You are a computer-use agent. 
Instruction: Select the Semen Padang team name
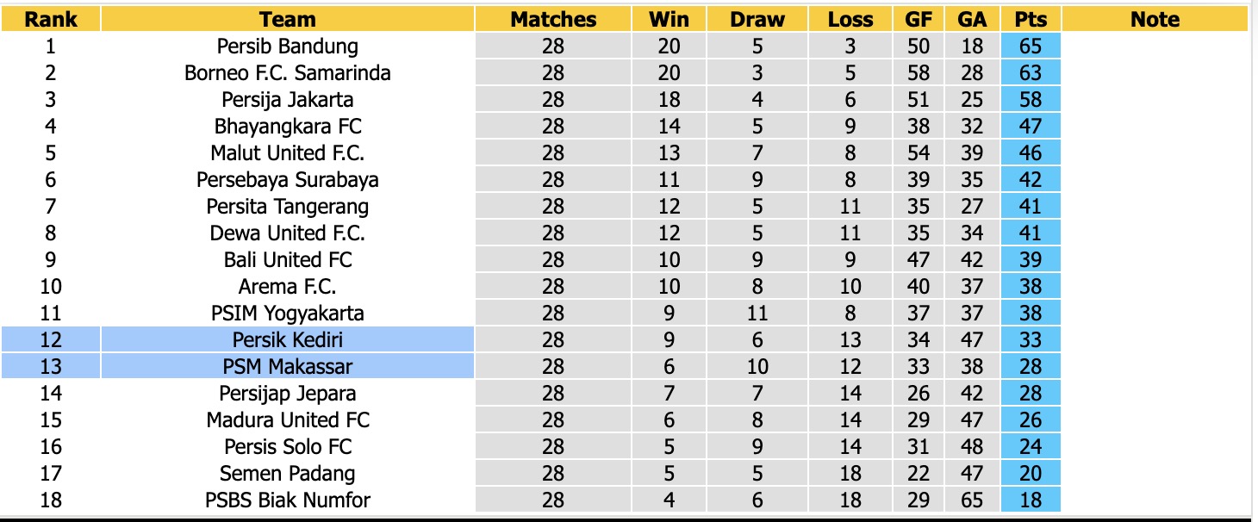(287, 473)
